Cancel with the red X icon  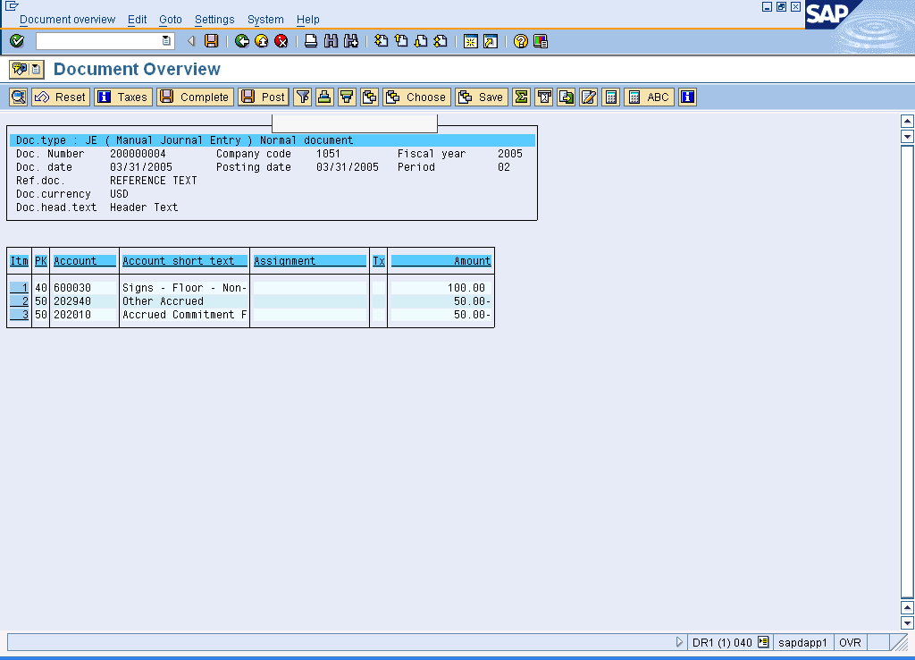click(x=281, y=41)
